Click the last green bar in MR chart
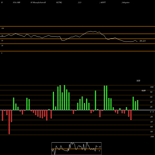 point(138,105)
